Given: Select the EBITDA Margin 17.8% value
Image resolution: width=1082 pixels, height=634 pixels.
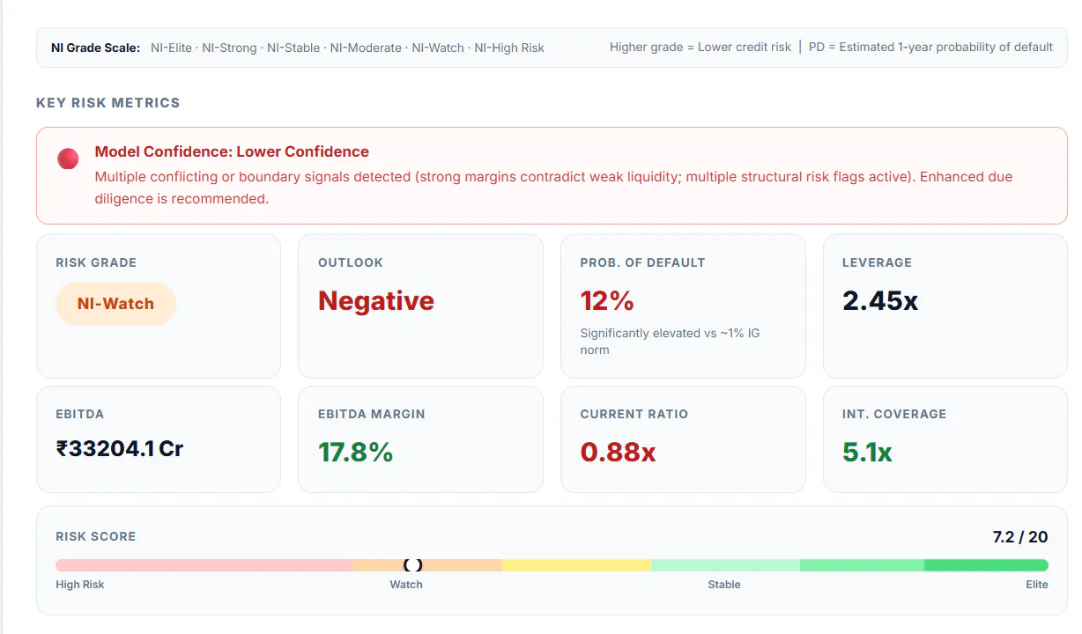Looking at the screenshot, I should 355,453.
